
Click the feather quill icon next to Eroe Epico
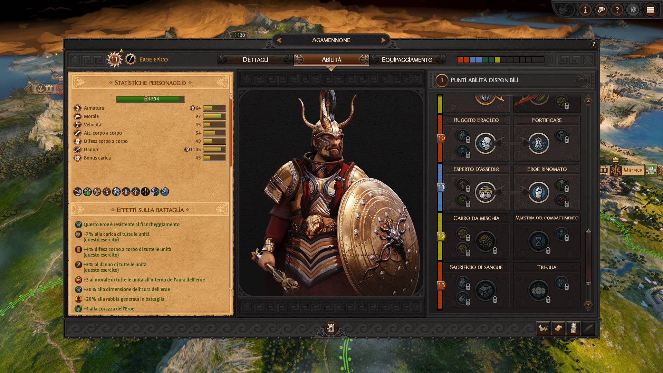pyautogui.click(x=130, y=59)
